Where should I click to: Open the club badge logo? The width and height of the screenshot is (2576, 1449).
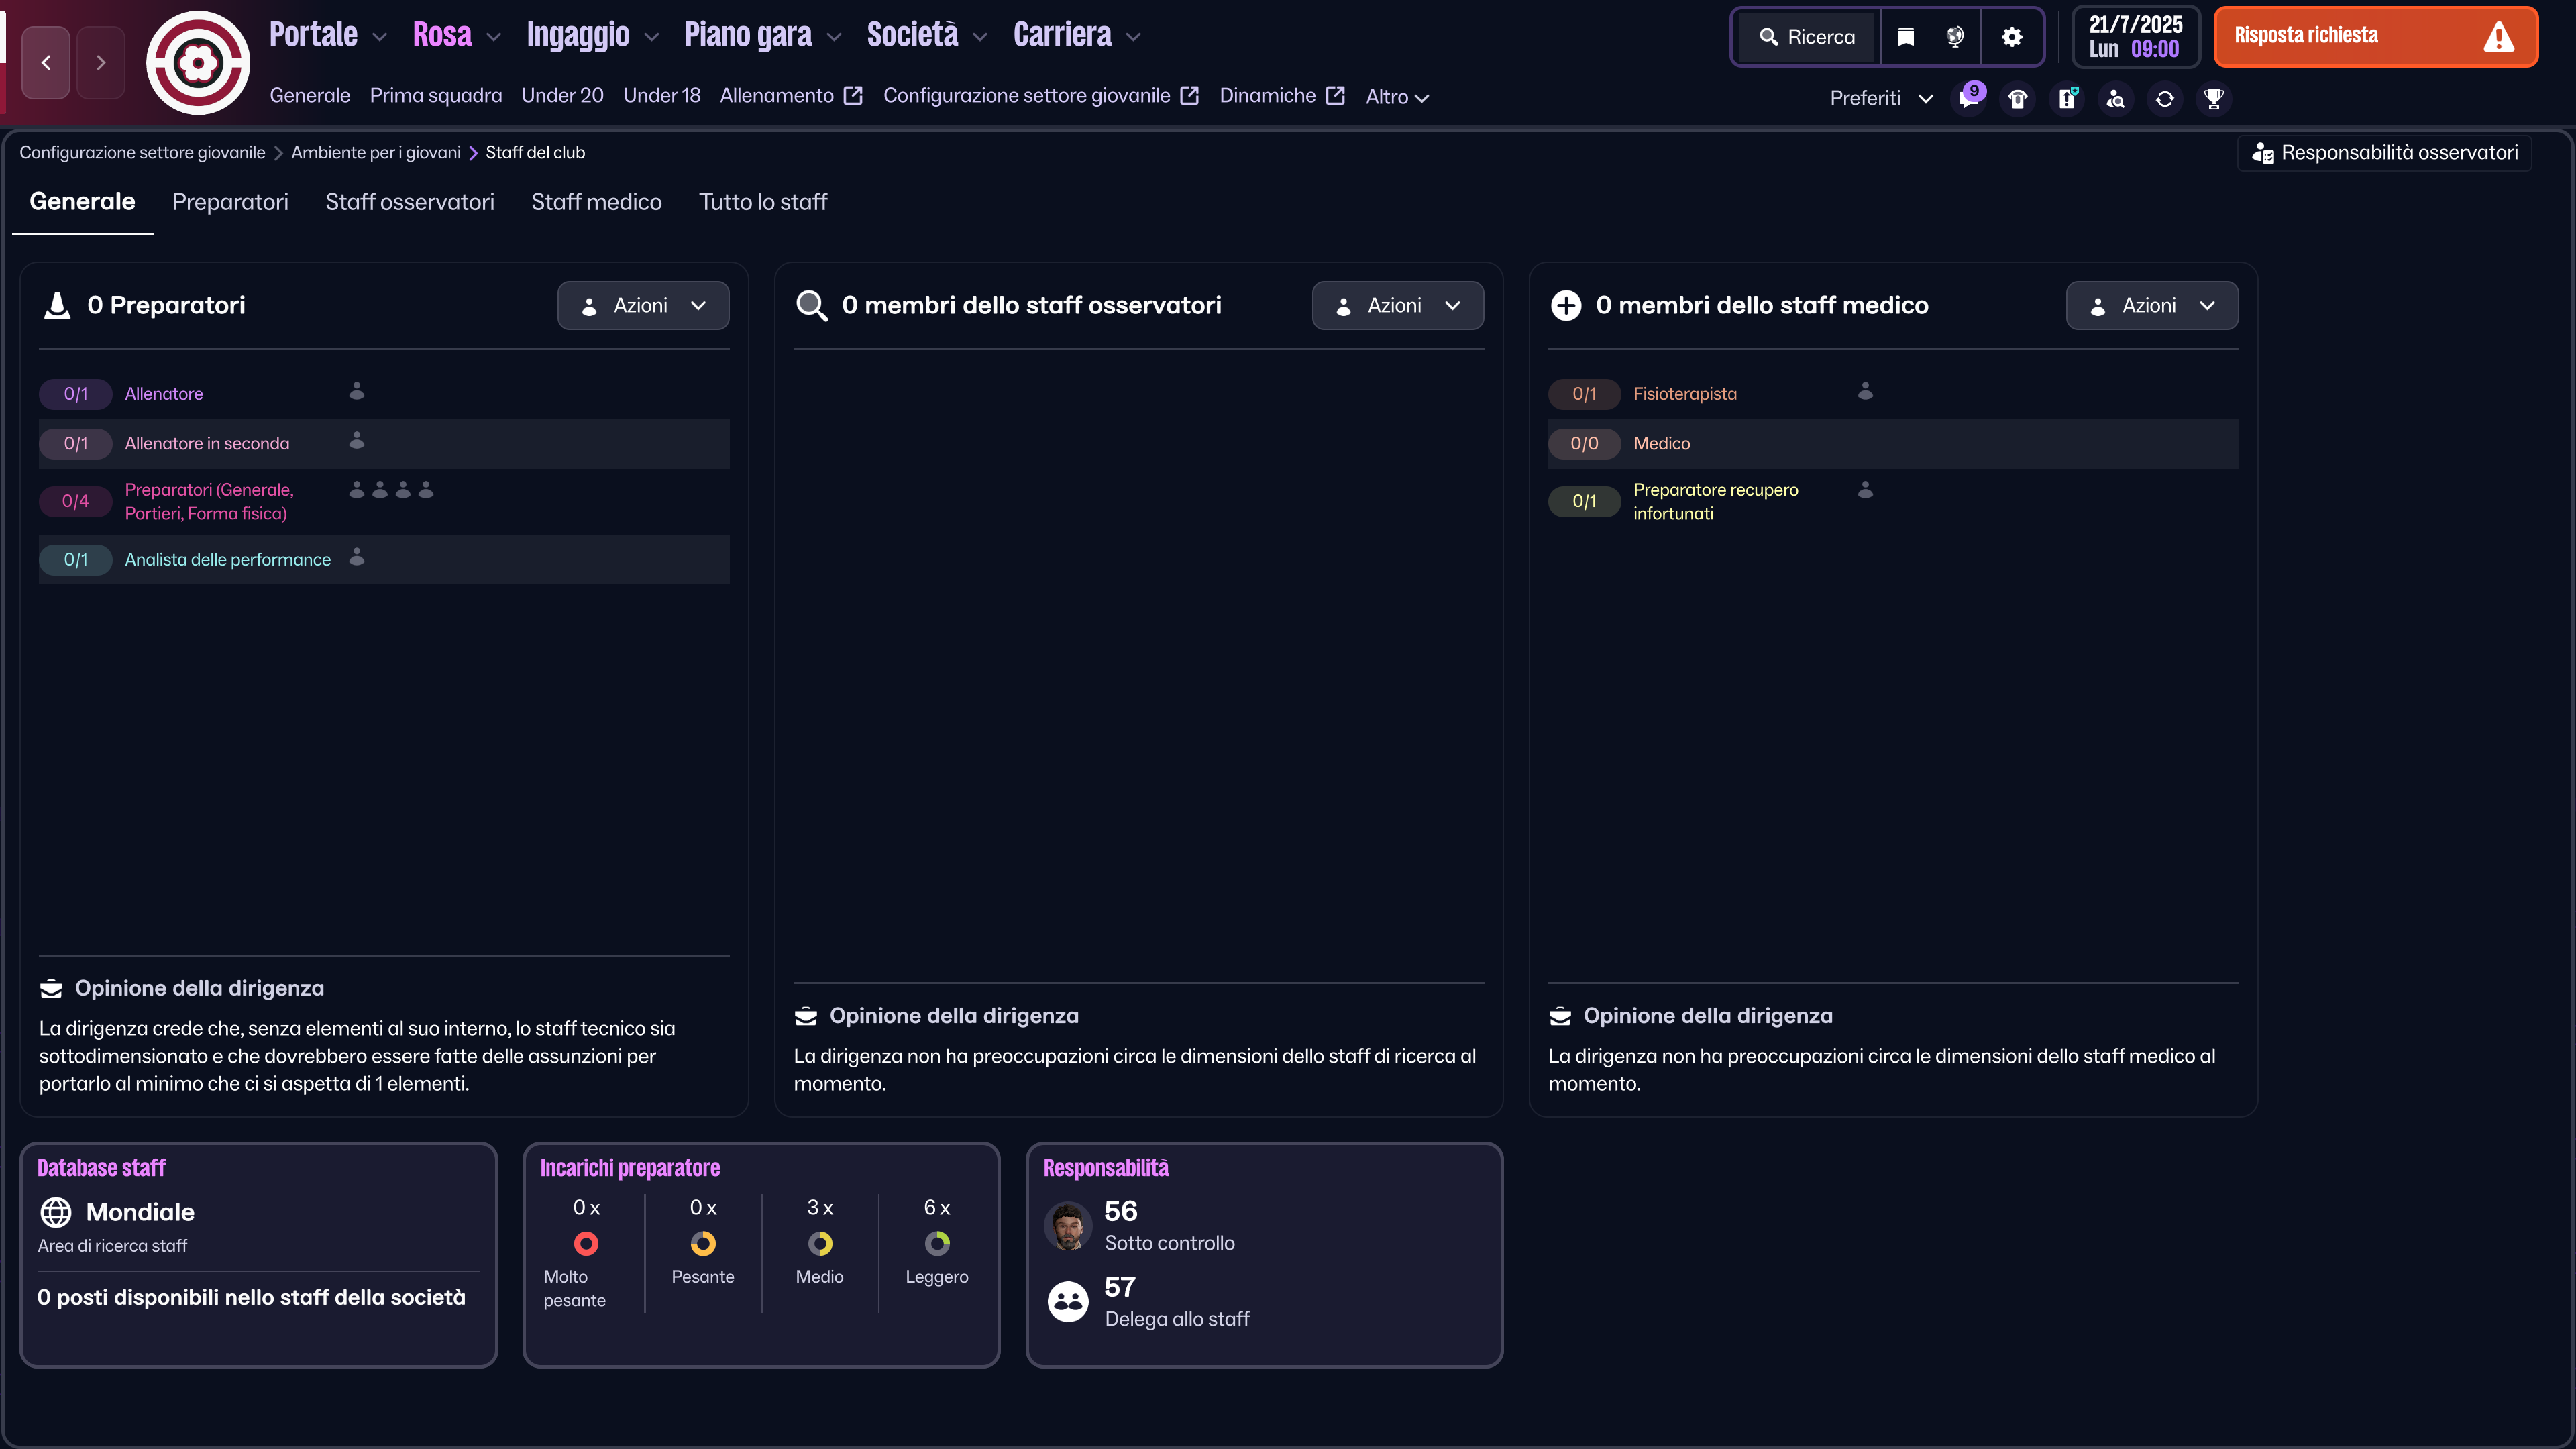coord(198,62)
